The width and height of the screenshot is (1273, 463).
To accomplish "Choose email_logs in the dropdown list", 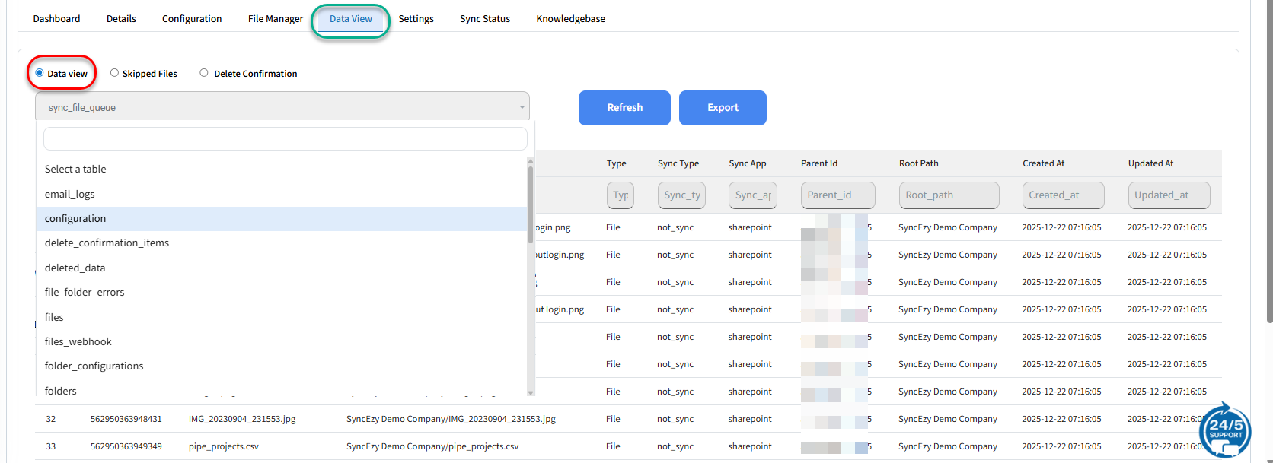I will (70, 194).
